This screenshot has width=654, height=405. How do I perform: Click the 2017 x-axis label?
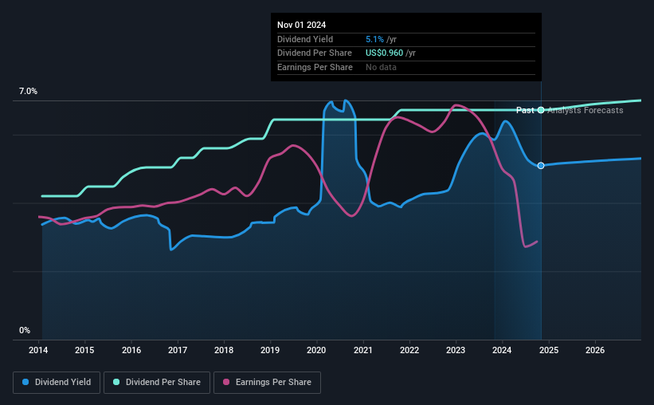point(178,350)
